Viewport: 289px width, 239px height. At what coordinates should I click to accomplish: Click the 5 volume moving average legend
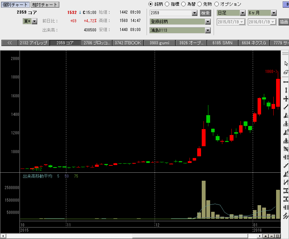(58, 176)
